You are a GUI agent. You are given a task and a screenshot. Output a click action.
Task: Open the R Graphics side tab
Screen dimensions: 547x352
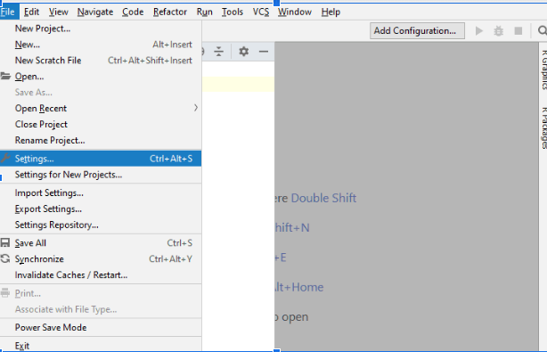[x=543, y=70]
